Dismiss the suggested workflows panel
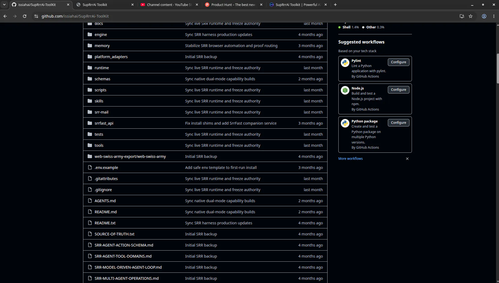Image resolution: width=499 pixels, height=283 pixels. tap(407, 159)
